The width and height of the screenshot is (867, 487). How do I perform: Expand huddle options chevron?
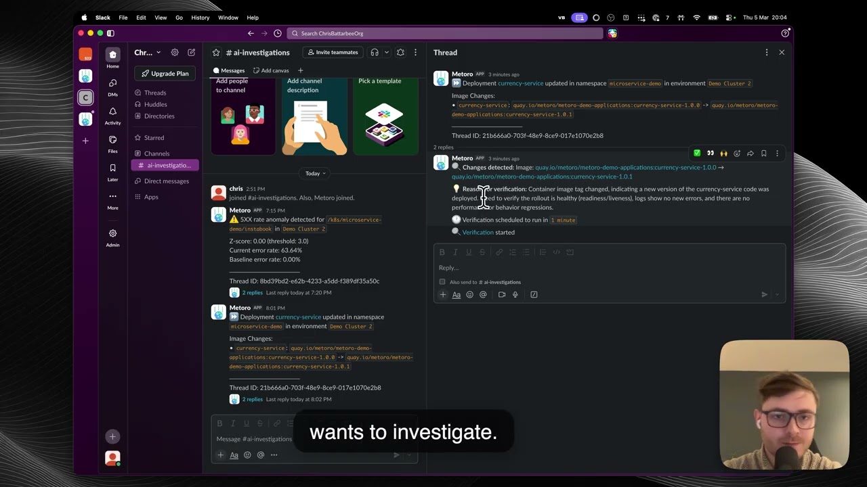(387, 52)
